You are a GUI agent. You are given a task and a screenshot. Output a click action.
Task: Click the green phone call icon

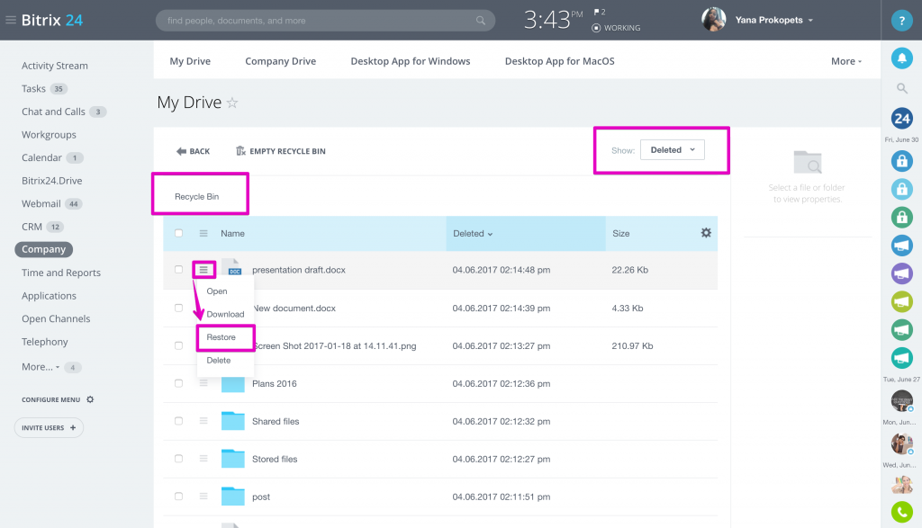click(x=901, y=512)
